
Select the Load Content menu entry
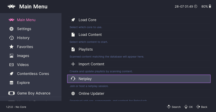coord(90,35)
